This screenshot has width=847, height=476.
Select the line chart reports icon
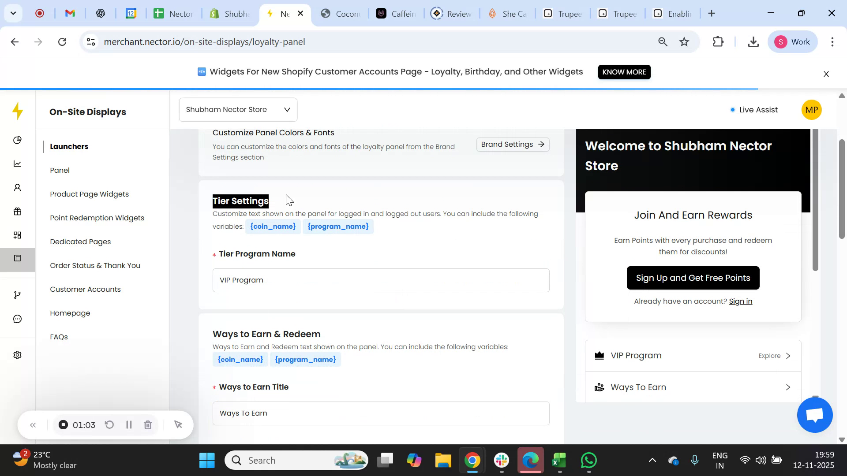click(17, 164)
